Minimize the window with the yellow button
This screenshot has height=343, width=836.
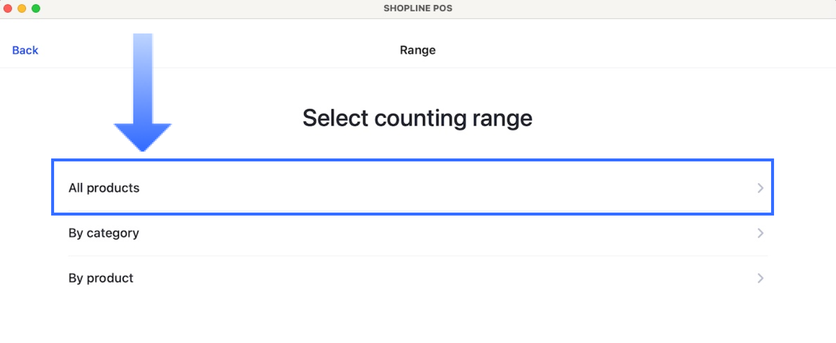(22, 8)
